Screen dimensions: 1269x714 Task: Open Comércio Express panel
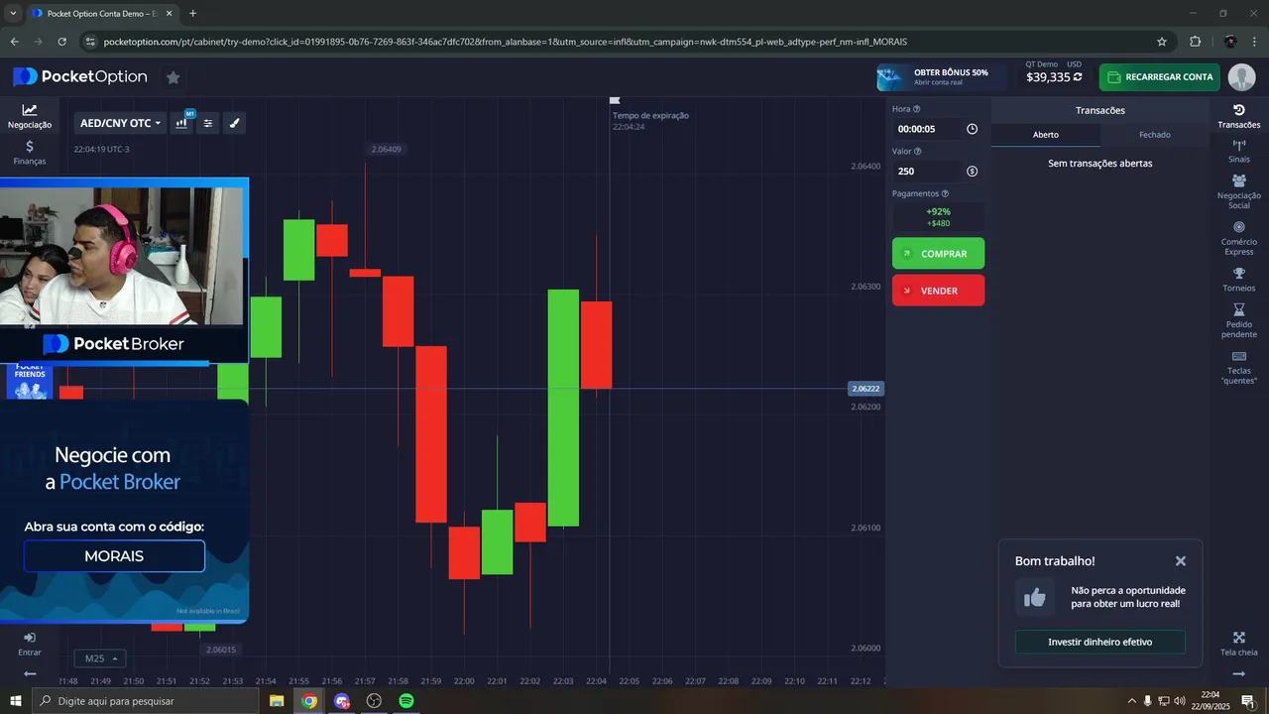pos(1238,238)
